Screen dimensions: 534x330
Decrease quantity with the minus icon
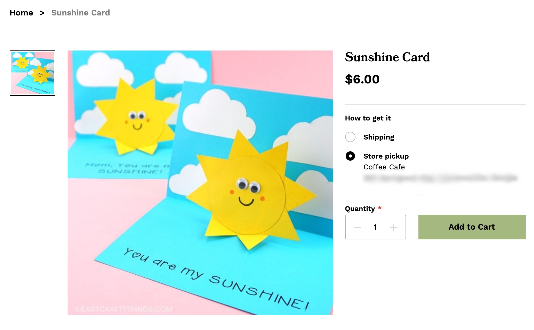(357, 228)
